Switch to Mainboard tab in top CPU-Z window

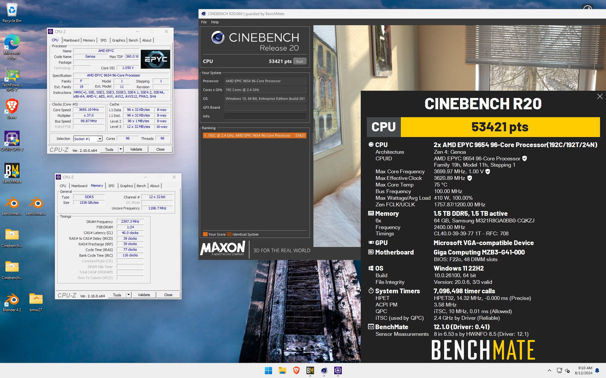click(x=71, y=40)
